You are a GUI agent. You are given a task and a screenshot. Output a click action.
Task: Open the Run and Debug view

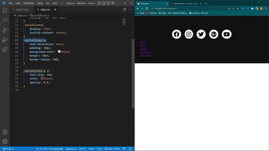(x=5, y=40)
